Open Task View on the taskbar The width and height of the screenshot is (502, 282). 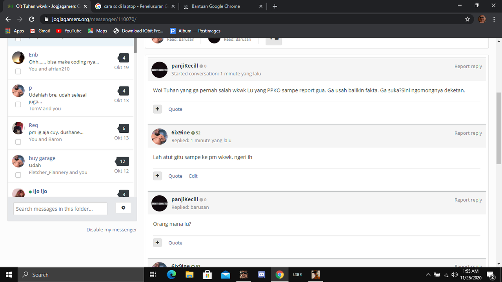pyautogui.click(x=153, y=275)
